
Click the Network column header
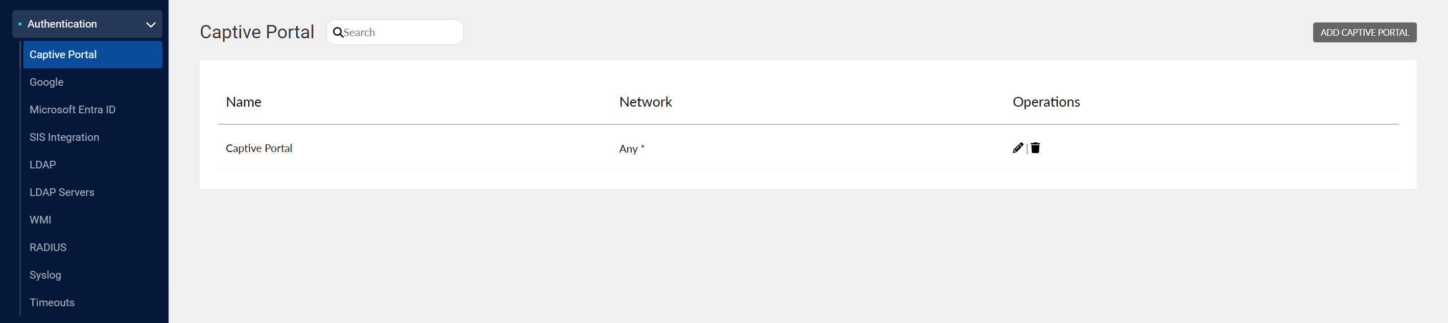645,102
